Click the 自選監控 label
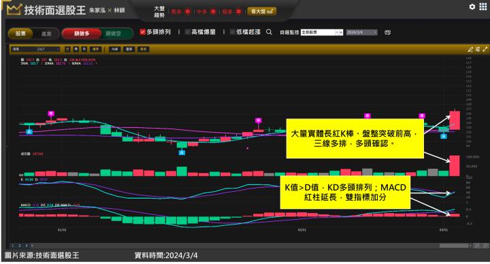This screenshot has width=490, height=264. click(x=290, y=32)
